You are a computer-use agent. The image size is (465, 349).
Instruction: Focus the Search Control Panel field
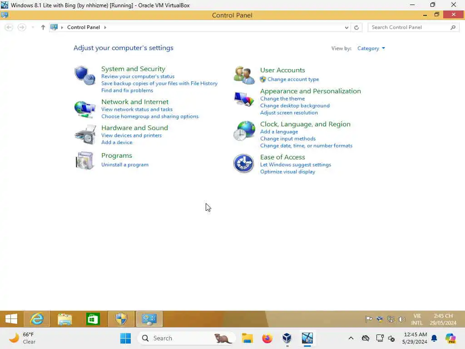[413, 27]
